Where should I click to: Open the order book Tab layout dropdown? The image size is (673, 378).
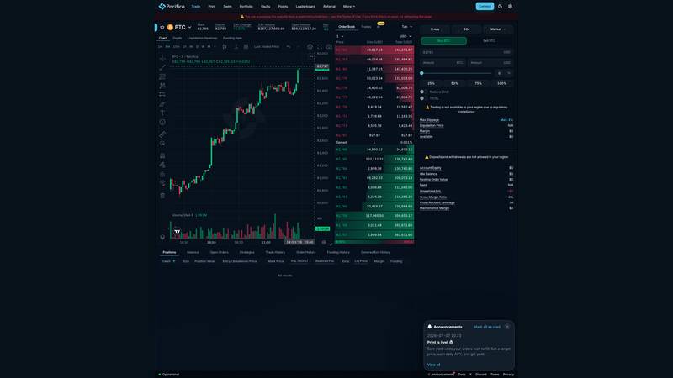[406, 27]
